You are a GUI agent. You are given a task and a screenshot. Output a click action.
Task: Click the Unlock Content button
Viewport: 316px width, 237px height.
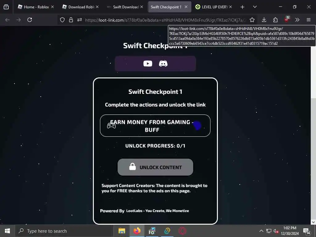tap(155, 167)
